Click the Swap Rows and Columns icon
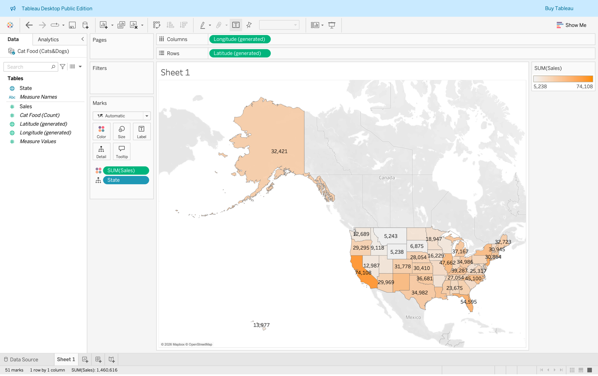598x376 pixels. [x=157, y=25]
